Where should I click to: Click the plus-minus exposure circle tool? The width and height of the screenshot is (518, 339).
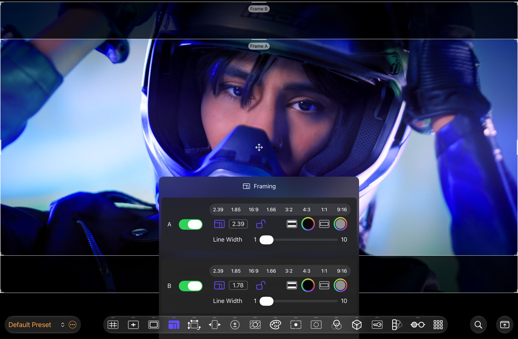pyautogui.click(x=235, y=325)
